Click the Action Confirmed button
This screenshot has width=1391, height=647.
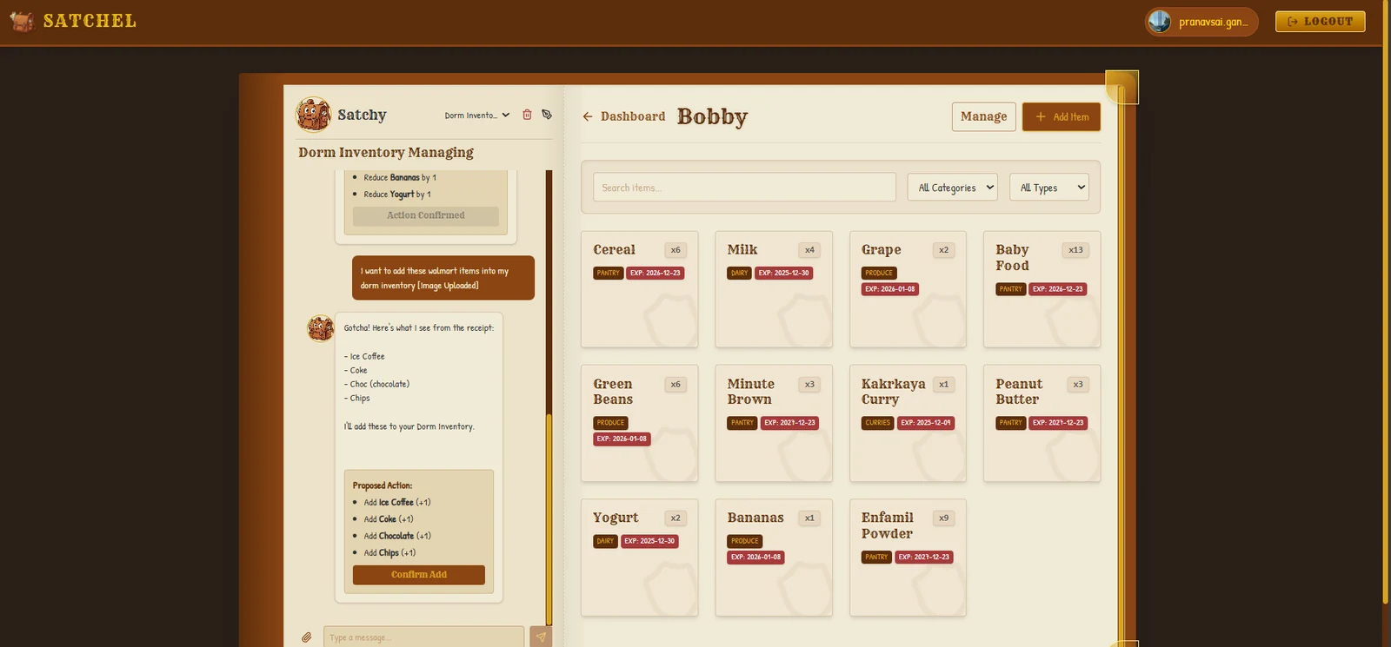pos(426,215)
